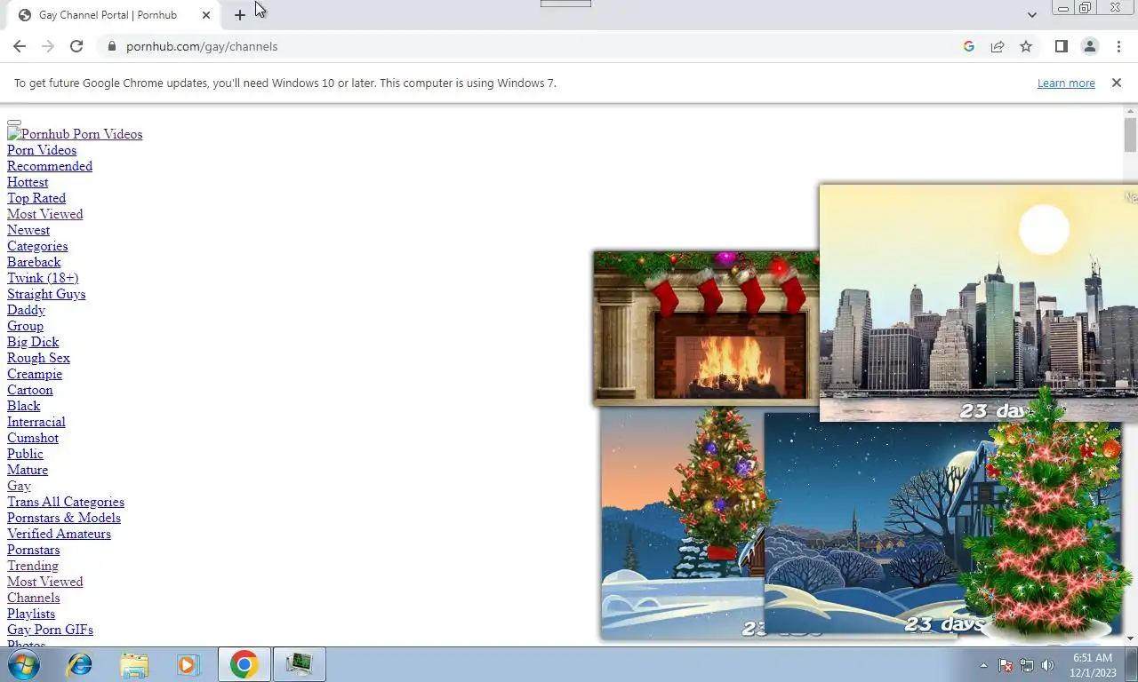Open the Windows Start menu
The image size is (1138, 682).
click(x=24, y=664)
